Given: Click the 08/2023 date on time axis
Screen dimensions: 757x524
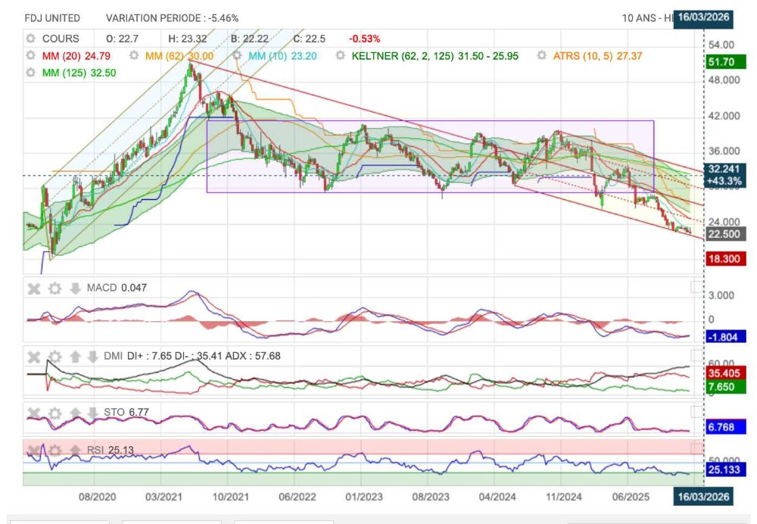Looking at the screenshot, I should tap(431, 497).
